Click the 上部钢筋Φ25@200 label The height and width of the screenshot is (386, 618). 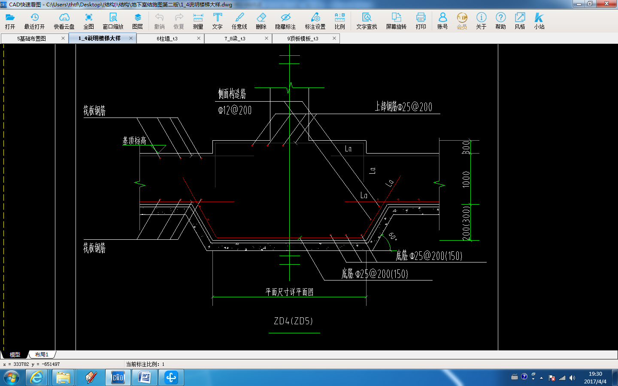coord(403,107)
